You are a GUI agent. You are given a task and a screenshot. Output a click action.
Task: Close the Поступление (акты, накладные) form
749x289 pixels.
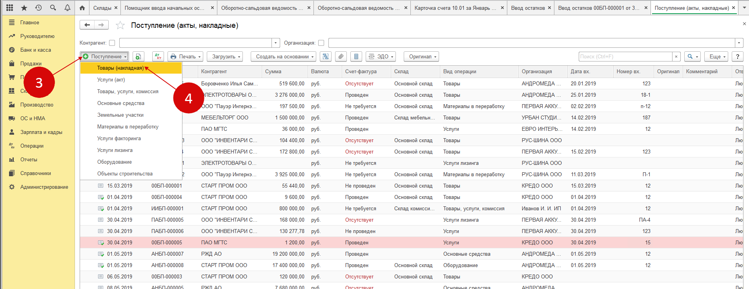click(x=744, y=24)
